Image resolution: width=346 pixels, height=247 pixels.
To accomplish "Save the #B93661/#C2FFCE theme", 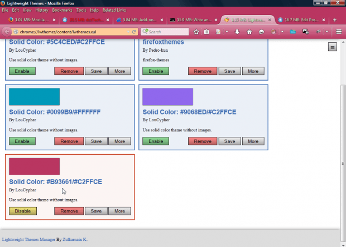I will [x=96, y=211].
